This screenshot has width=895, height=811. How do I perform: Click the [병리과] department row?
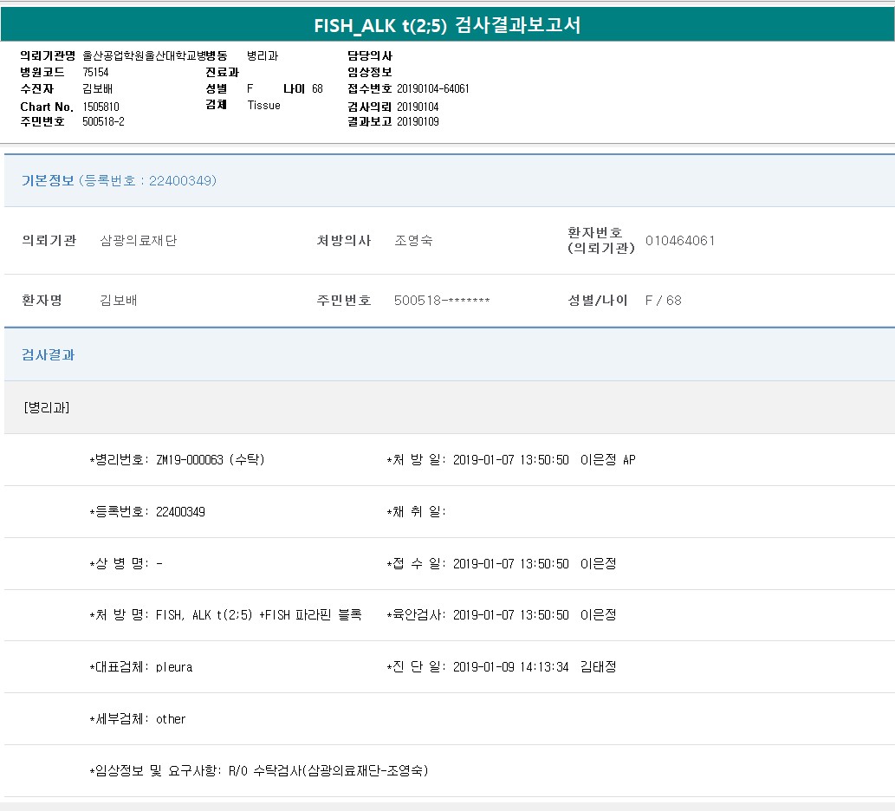[47, 407]
